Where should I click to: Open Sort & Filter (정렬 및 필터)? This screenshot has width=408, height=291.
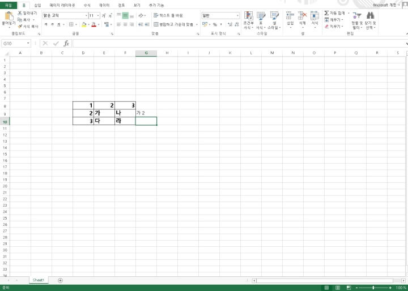[357, 20]
